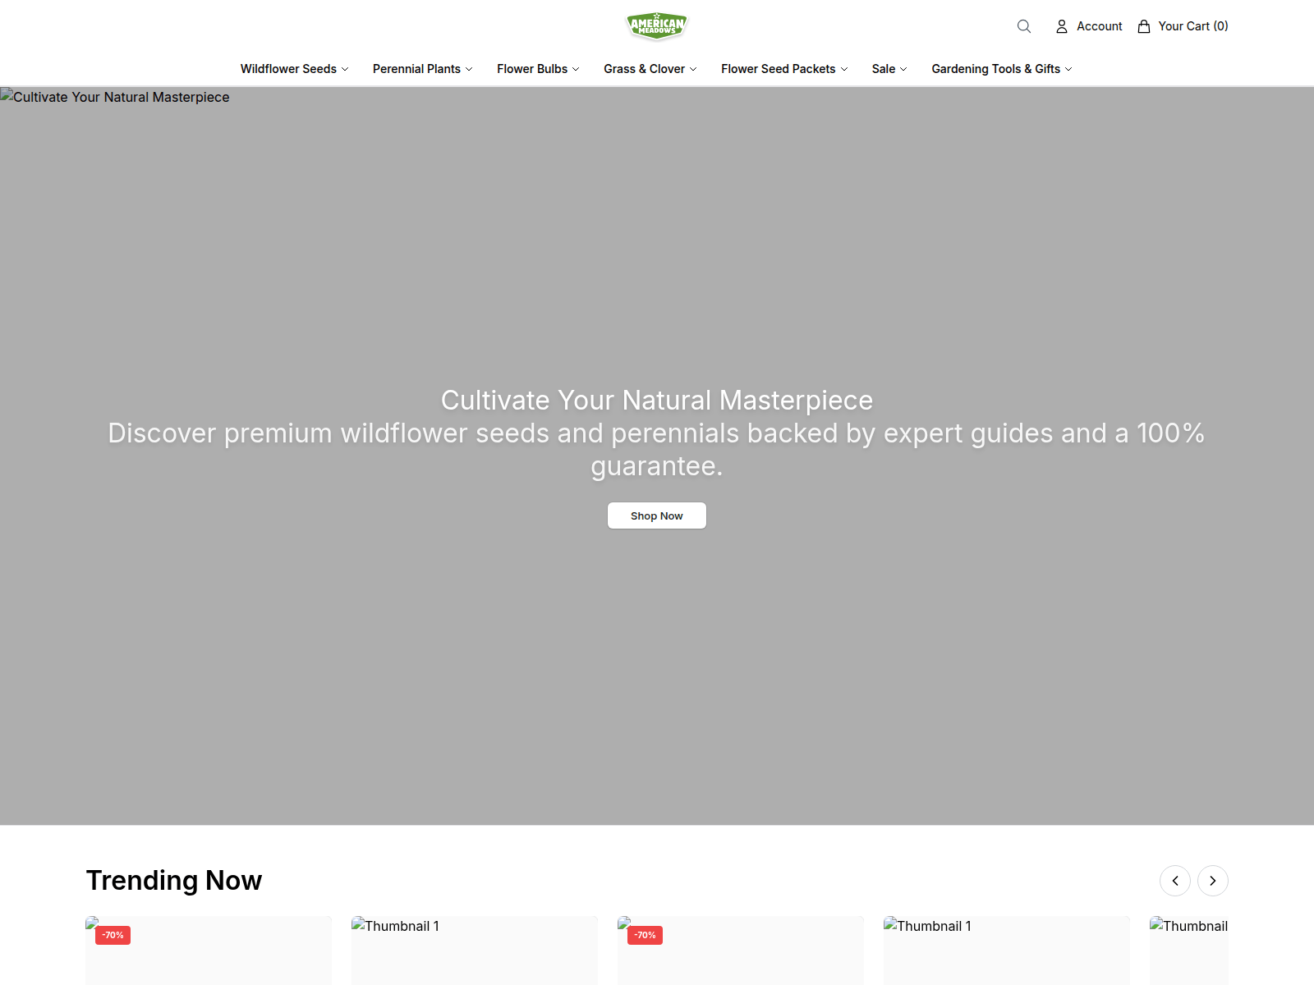Screen dimensions: 1314x985
Task: Open the Flower Seed Packets menu
Action: click(x=778, y=69)
